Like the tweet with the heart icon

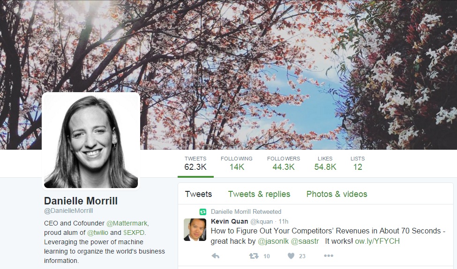click(291, 256)
